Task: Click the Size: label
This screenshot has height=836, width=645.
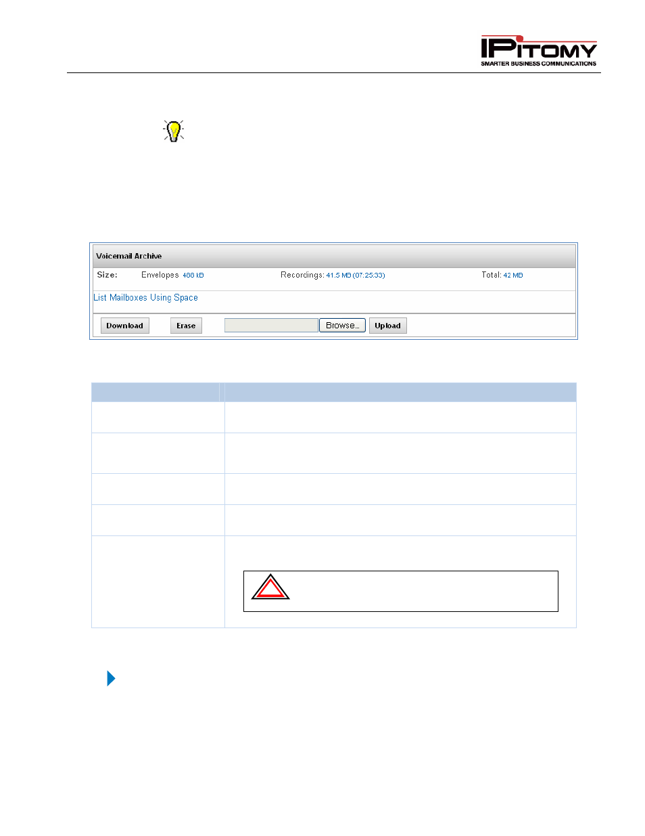Action: [107, 275]
